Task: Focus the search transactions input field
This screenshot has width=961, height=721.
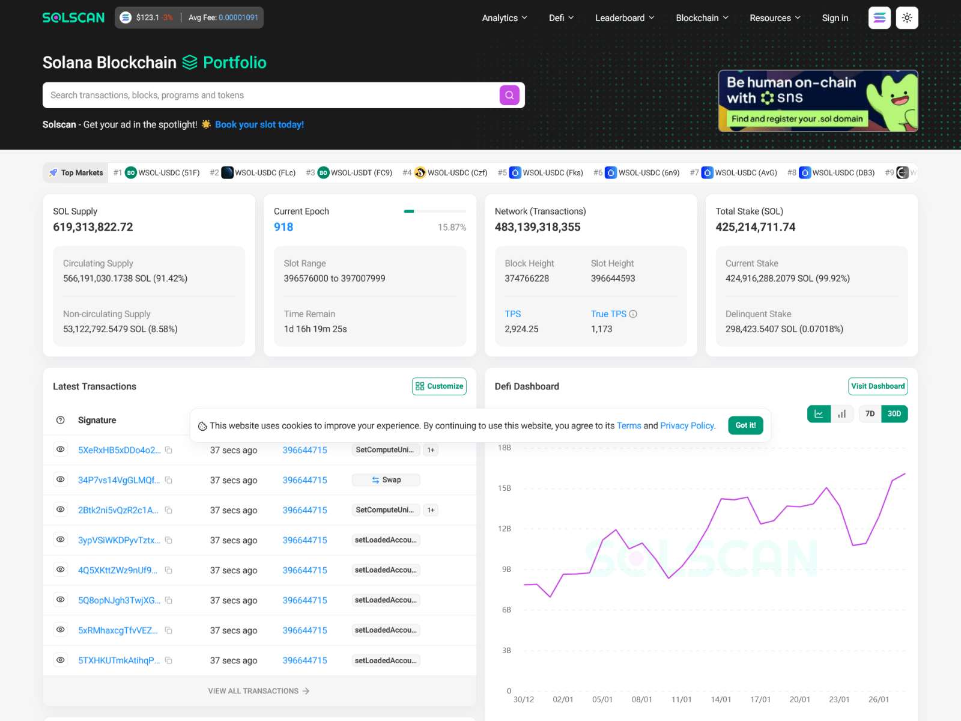Action: coord(270,95)
